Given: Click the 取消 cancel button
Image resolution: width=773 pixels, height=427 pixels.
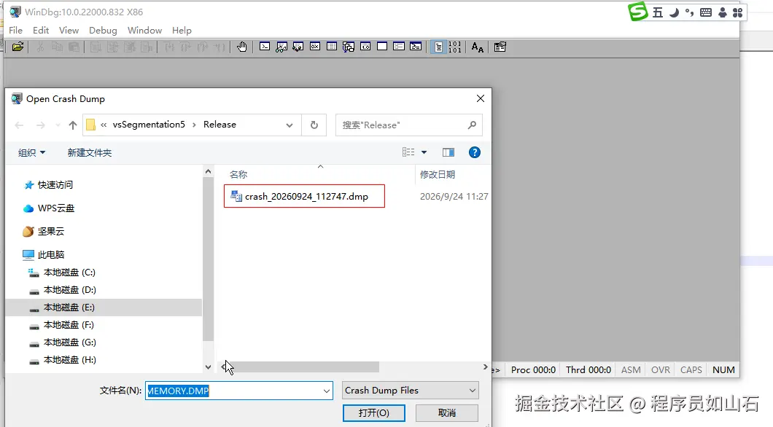Looking at the screenshot, I should pos(447,412).
